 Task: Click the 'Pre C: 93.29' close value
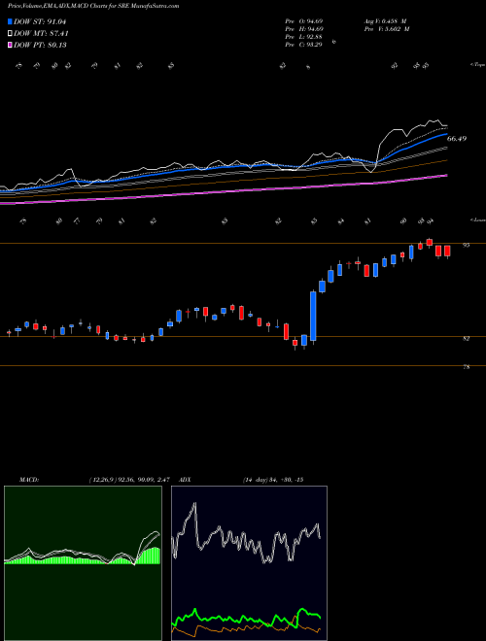[304, 45]
